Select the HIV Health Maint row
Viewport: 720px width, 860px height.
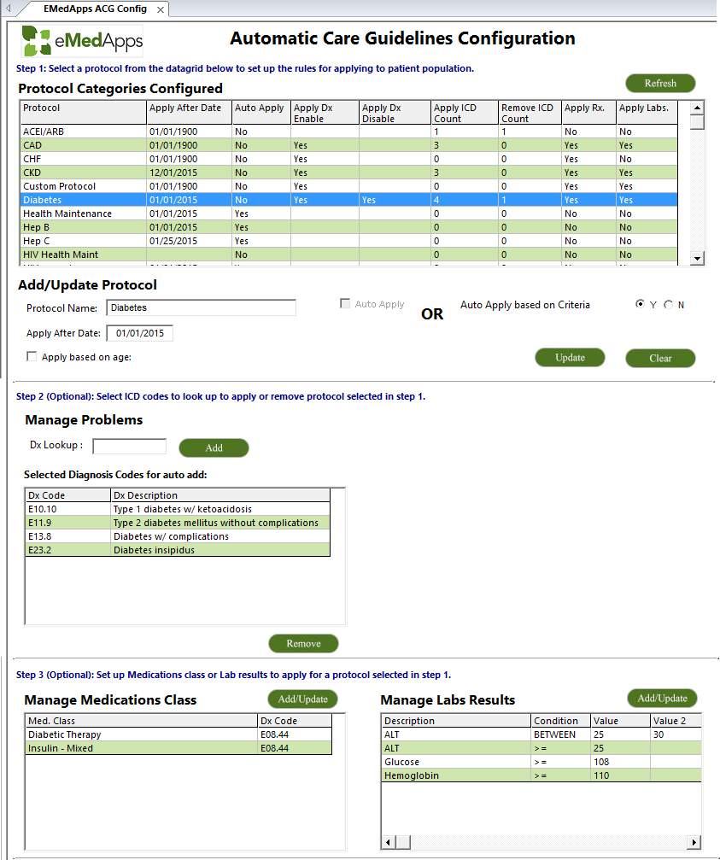click(x=348, y=255)
